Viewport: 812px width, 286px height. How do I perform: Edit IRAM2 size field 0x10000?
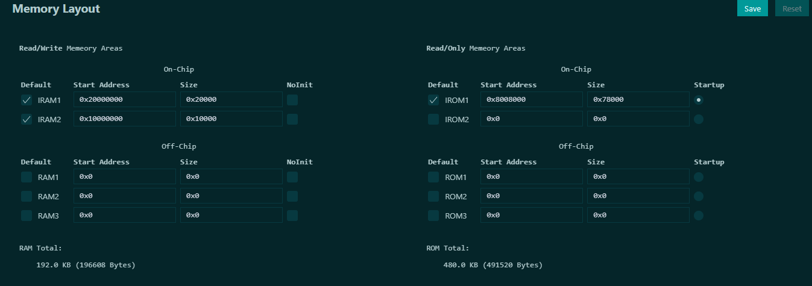click(x=231, y=119)
